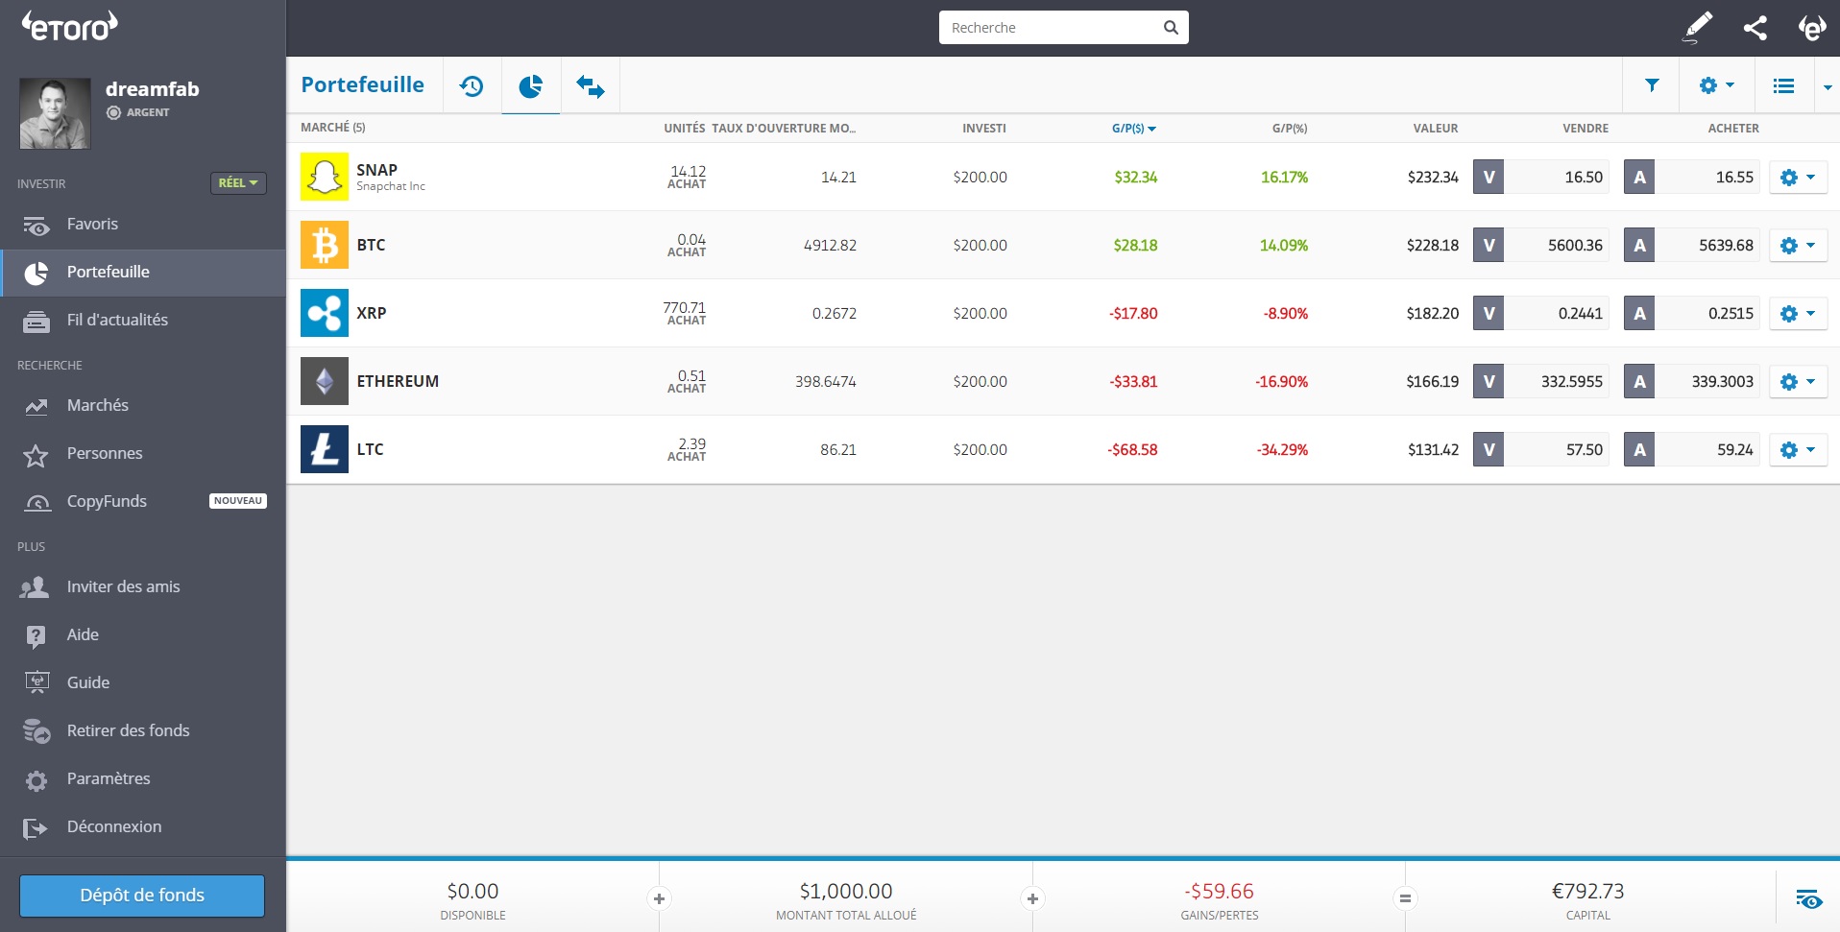Click the trade arrows icon in toolbar
Screen dimensions: 1840x932
pos(591,86)
